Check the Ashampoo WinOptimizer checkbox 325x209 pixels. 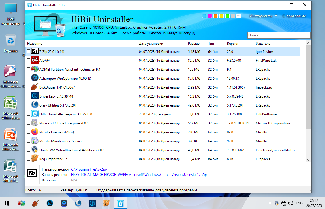click(x=29, y=78)
